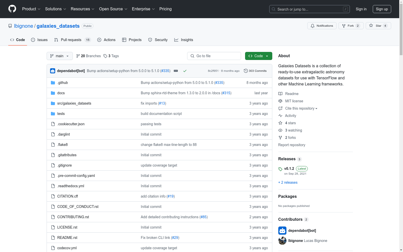Switch to the Actions tab
The width and height of the screenshot is (403, 252).
click(106, 40)
